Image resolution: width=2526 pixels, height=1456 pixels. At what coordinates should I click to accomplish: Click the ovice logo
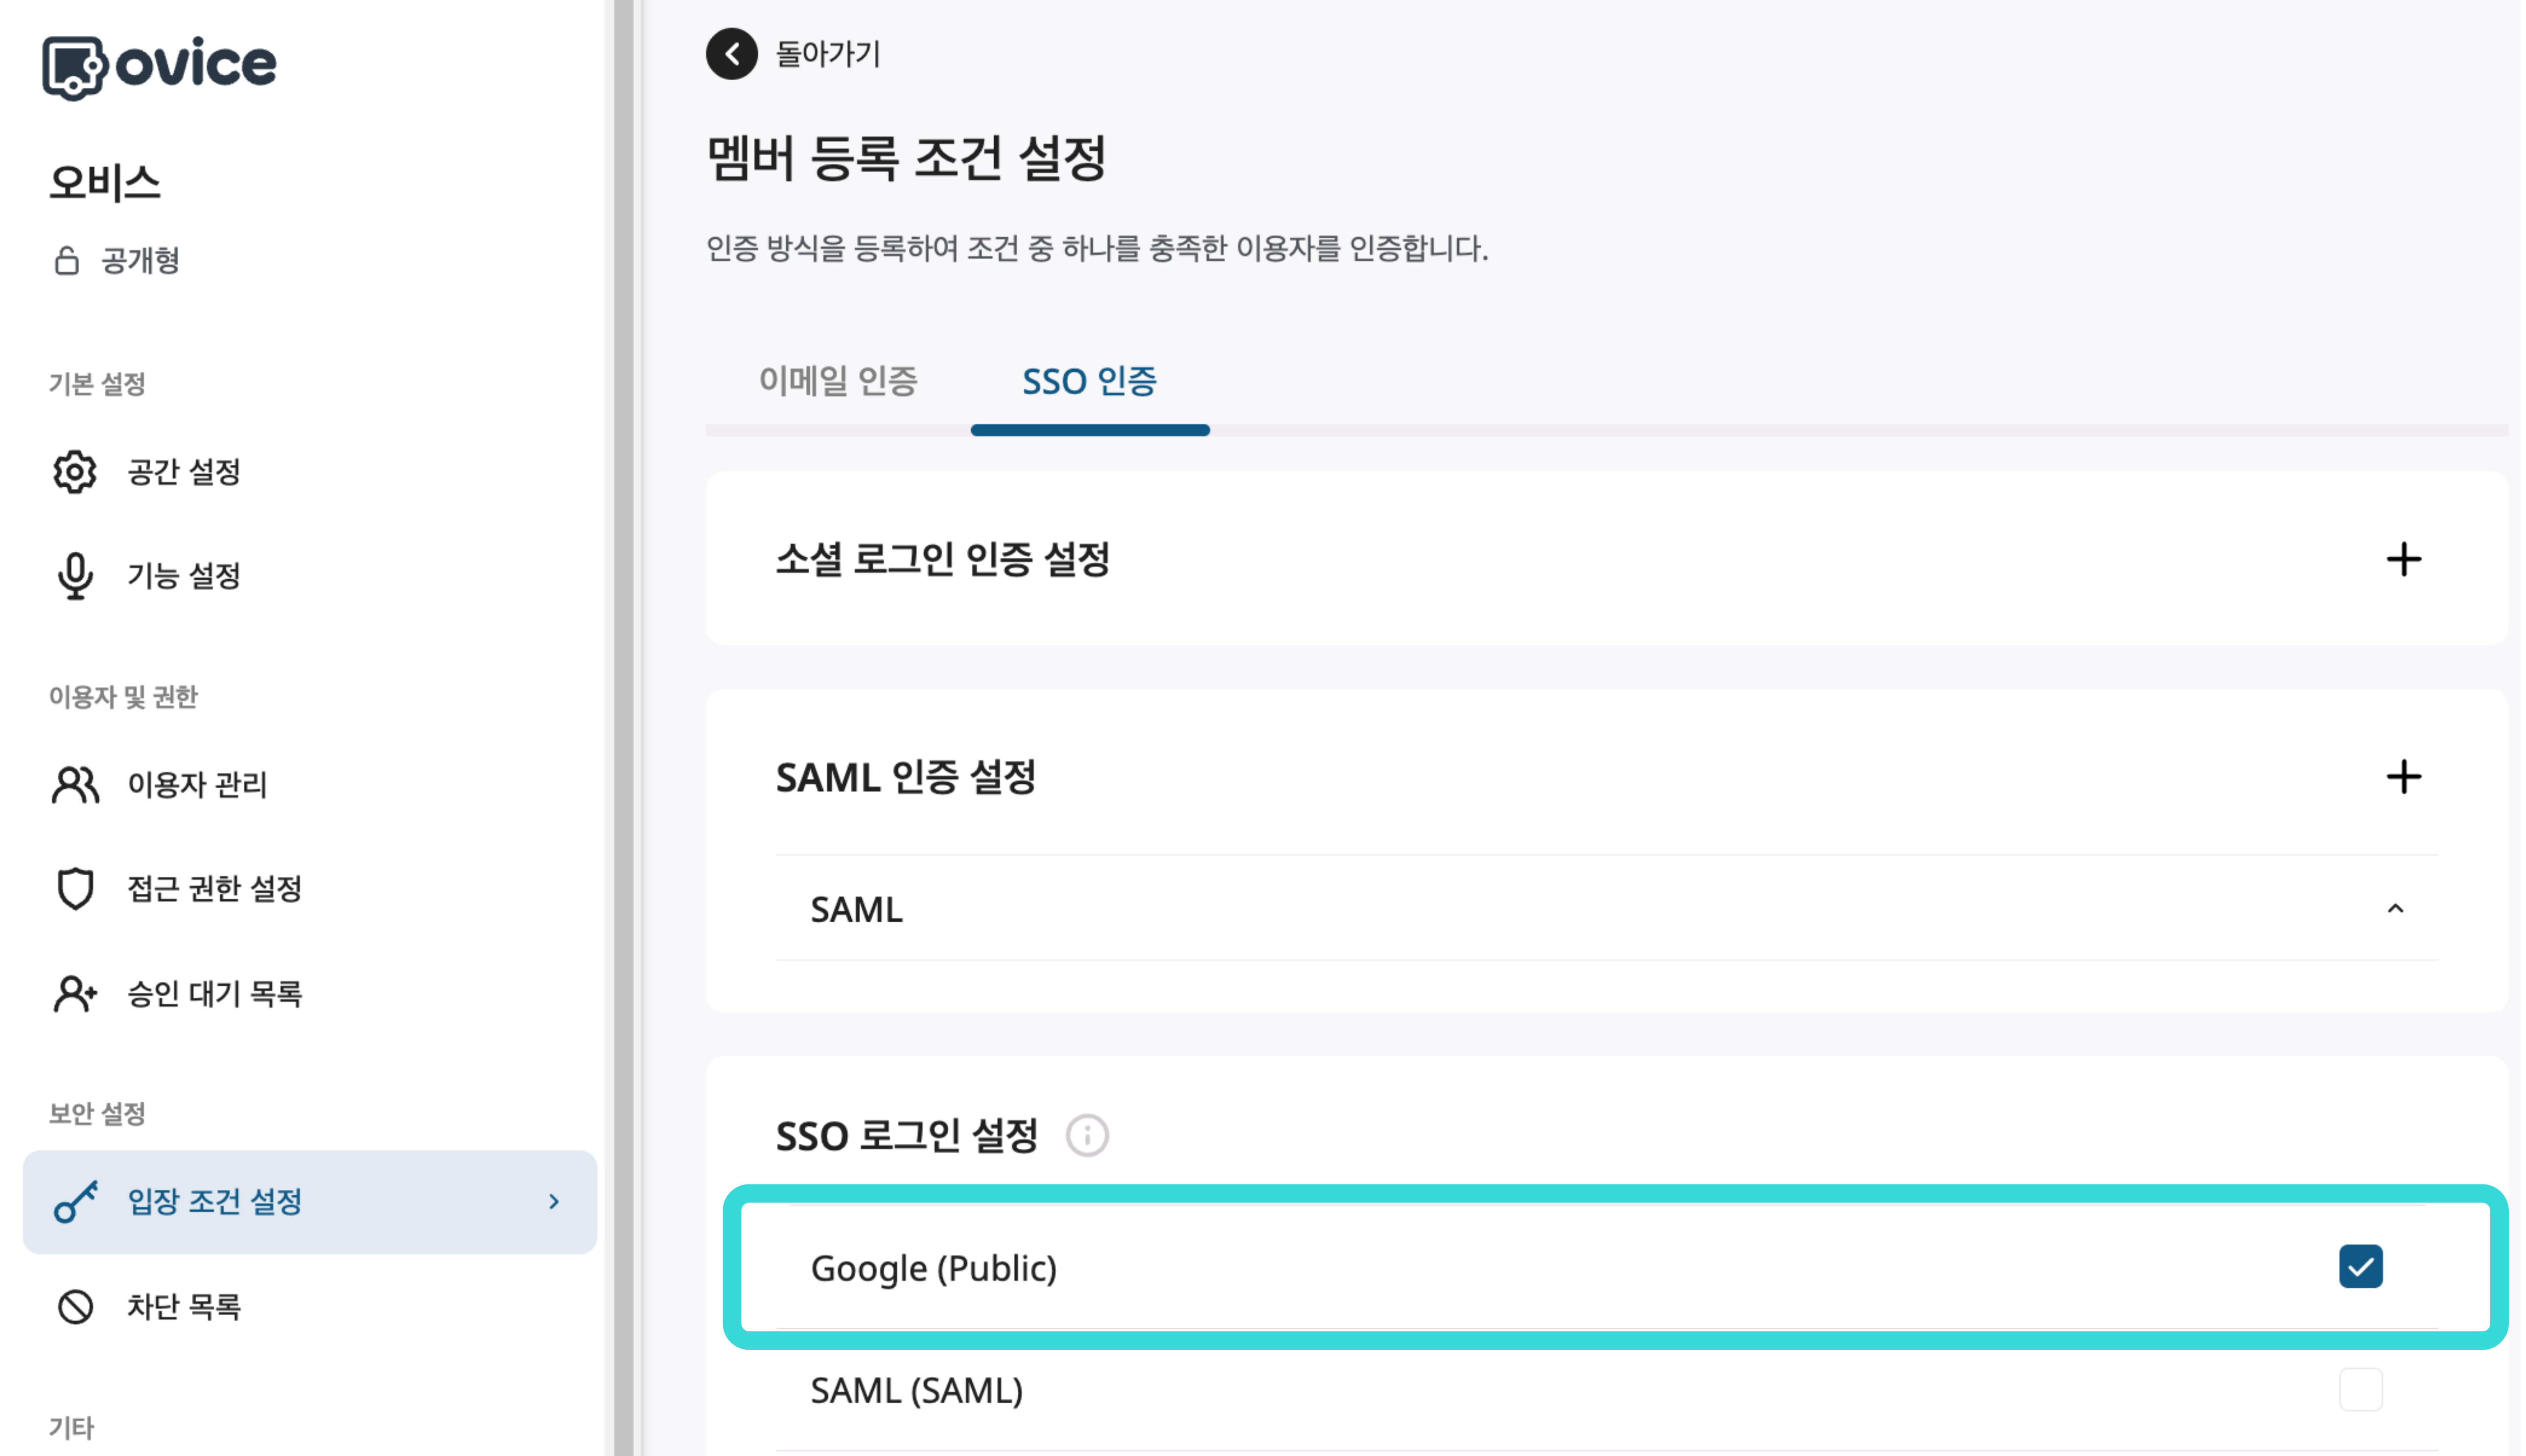coord(158,63)
